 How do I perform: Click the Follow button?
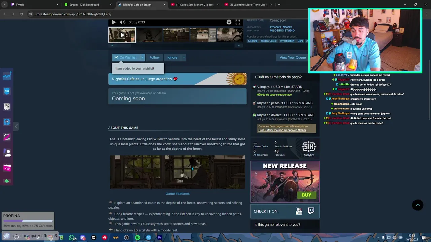(154, 57)
